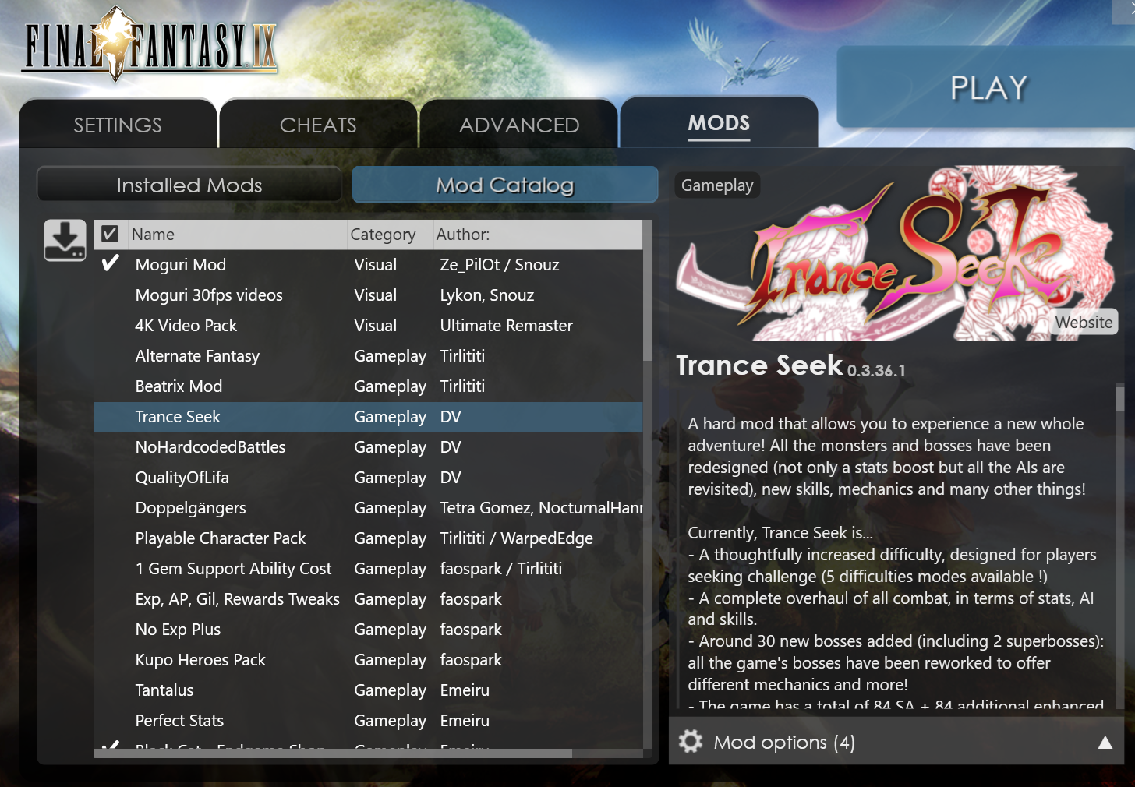Click the Mod options gear icon

[x=691, y=741]
